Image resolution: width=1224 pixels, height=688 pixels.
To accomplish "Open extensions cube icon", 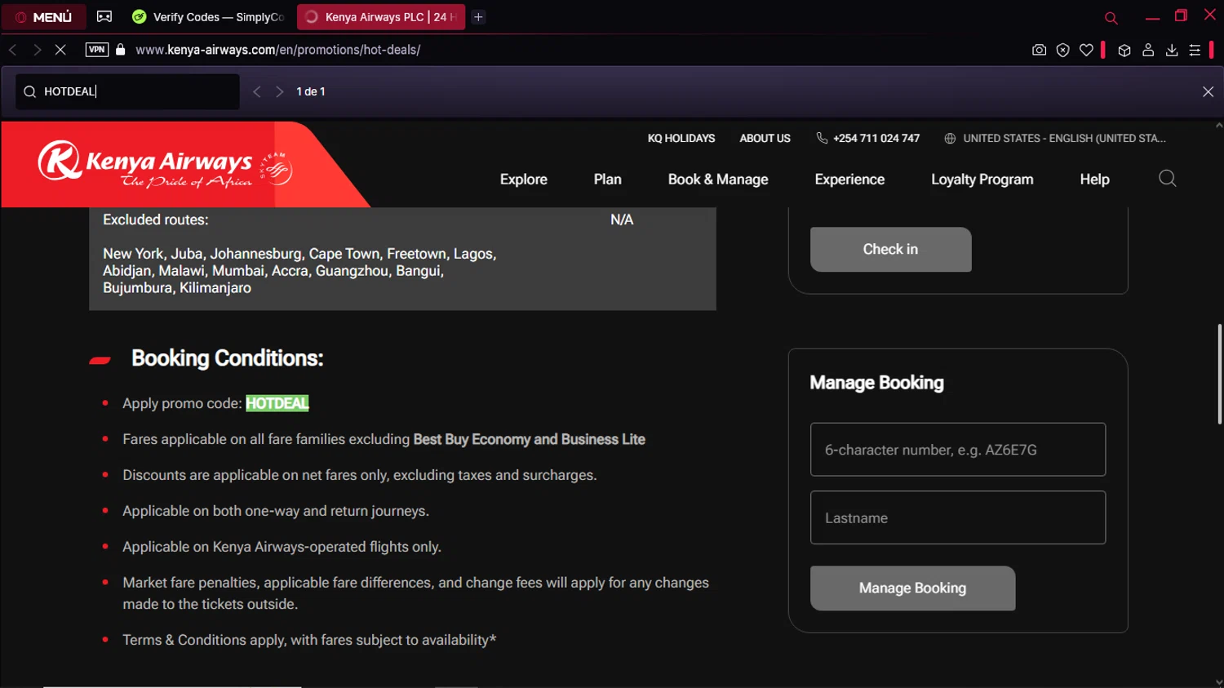I will click(1124, 50).
